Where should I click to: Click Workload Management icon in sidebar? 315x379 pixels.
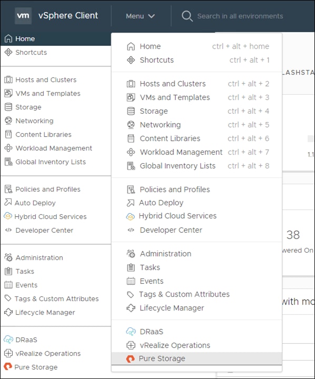[8, 148]
